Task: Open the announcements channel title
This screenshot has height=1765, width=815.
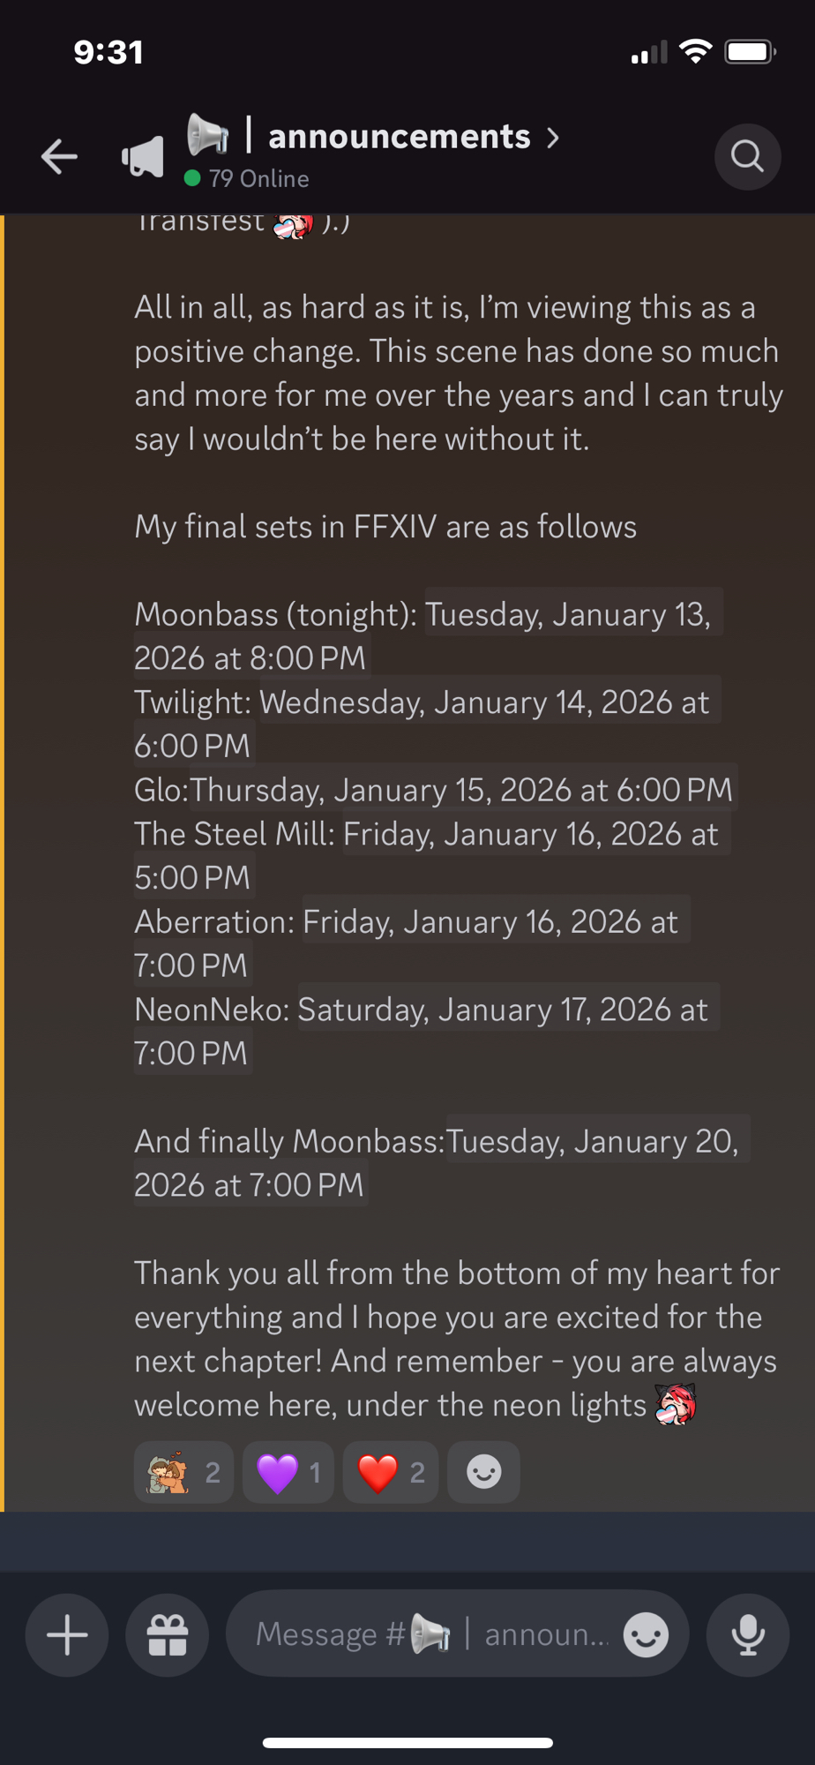Action: [x=399, y=138]
